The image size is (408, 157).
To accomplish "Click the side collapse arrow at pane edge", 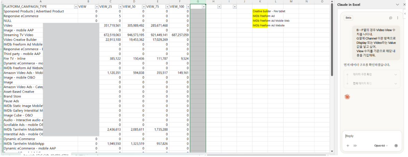I will click(405, 13).
